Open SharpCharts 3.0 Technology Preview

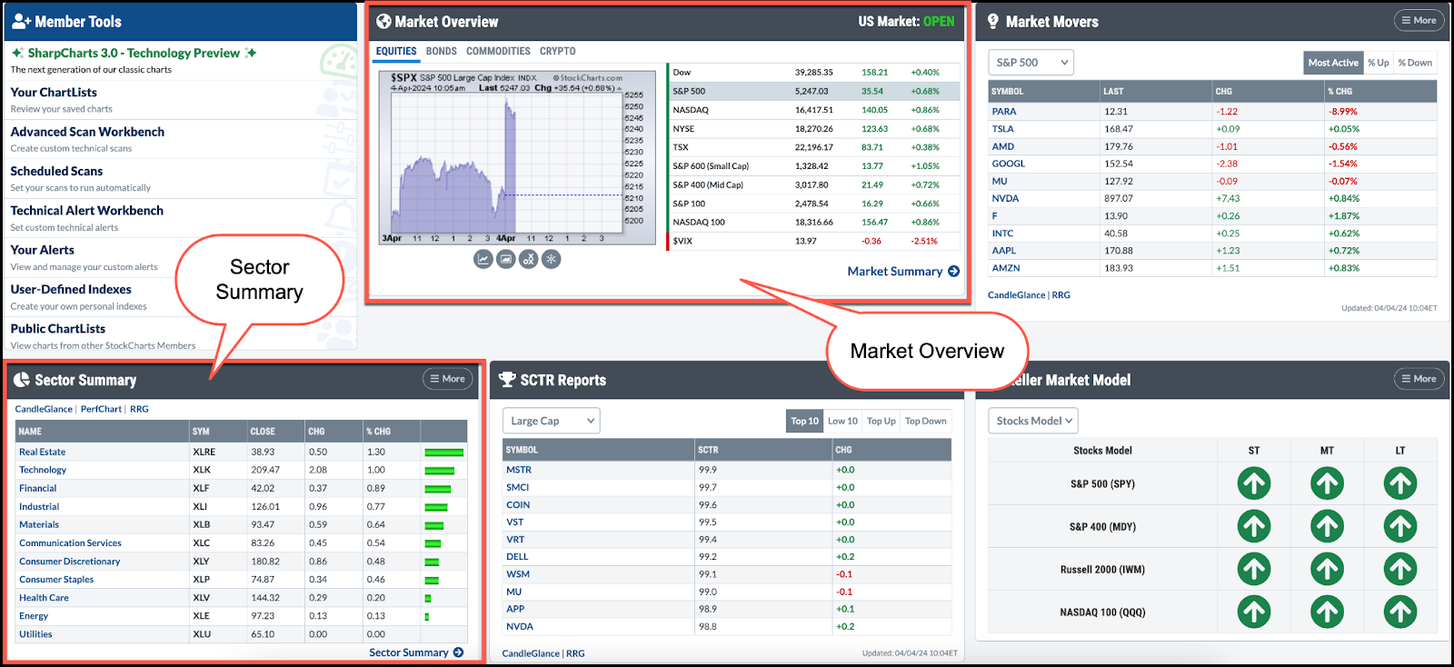pyautogui.click(x=134, y=53)
